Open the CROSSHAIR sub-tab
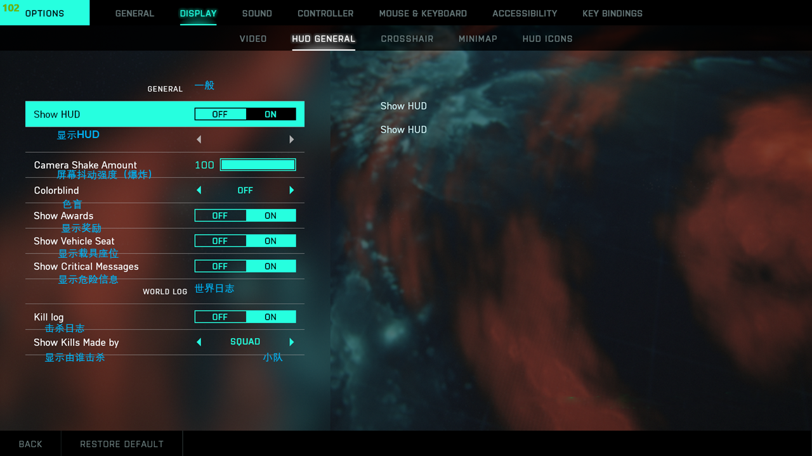Viewport: 812px width, 456px height. point(407,39)
